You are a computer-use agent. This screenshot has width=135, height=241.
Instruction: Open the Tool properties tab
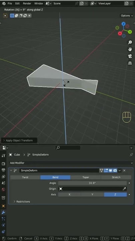(3, 155)
